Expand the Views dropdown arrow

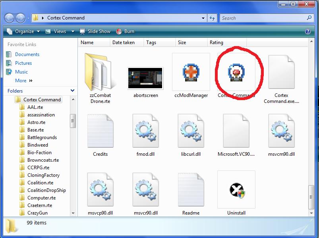click(73, 31)
